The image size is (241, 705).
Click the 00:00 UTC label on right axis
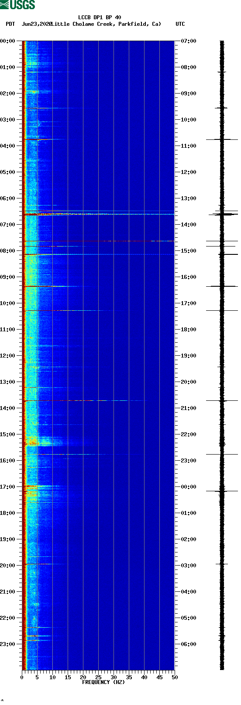coord(189,487)
